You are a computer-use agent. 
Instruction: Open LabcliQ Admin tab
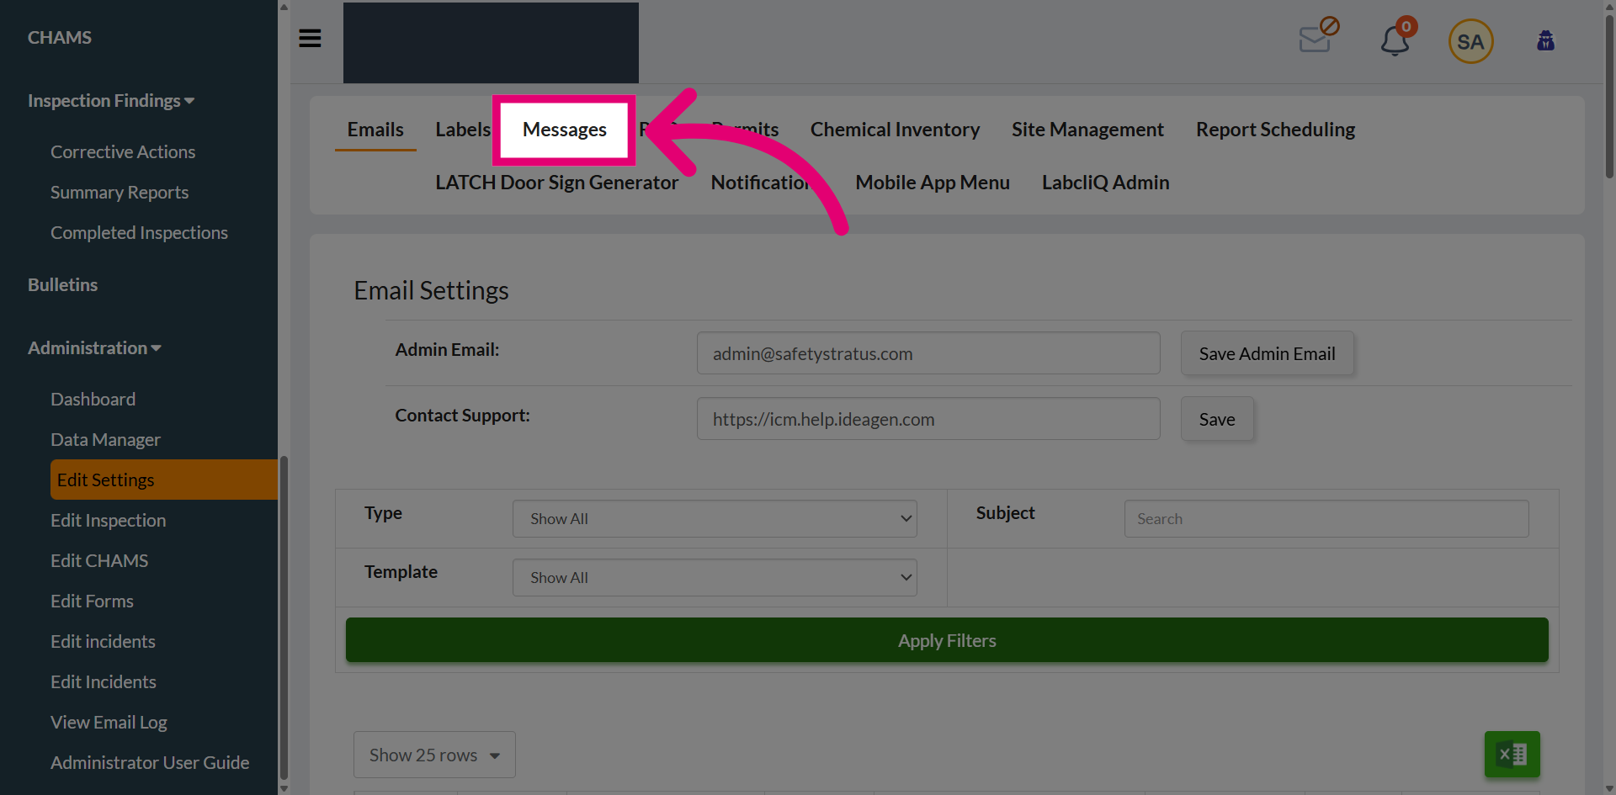[x=1105, y=183]
